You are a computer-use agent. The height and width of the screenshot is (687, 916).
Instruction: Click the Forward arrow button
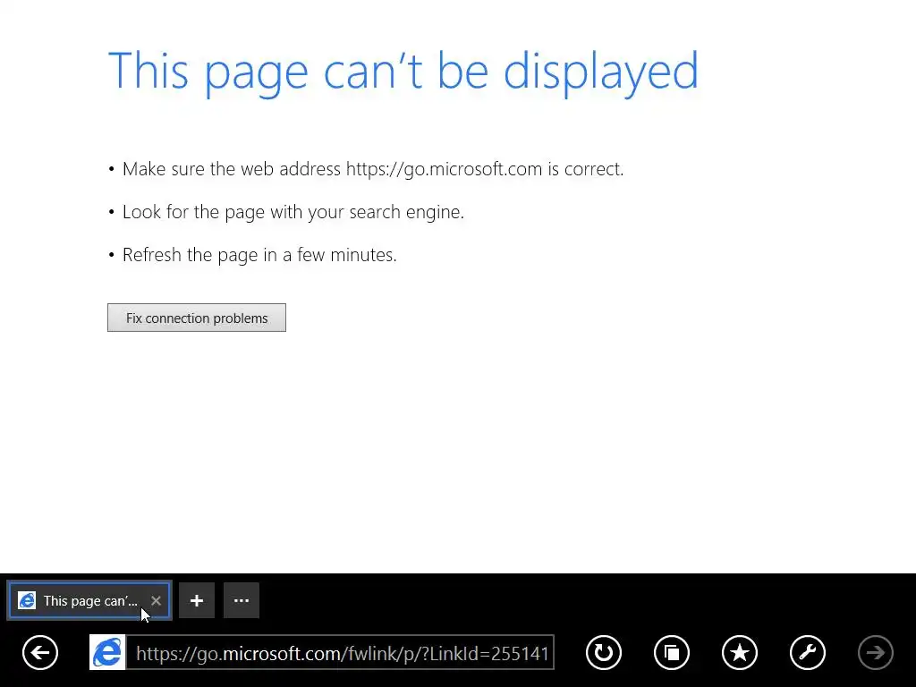point(875,652)
